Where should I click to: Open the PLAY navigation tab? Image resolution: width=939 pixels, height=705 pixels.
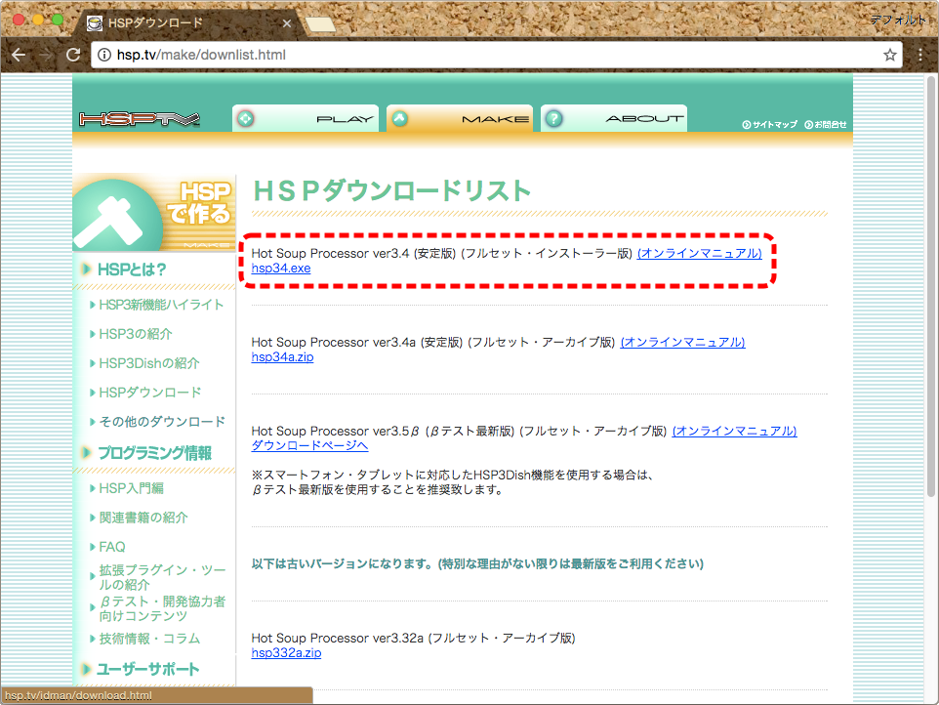(306, 118)
